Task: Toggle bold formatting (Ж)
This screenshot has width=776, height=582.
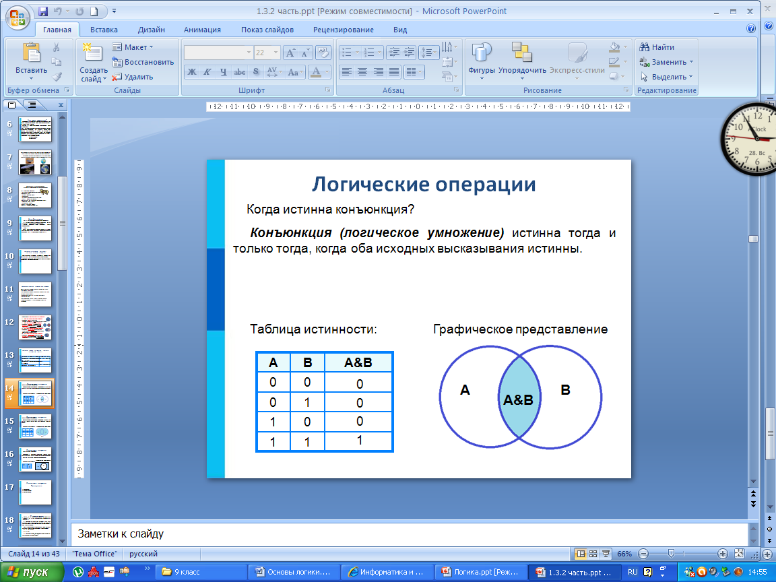Action: (x=192, y=72)
